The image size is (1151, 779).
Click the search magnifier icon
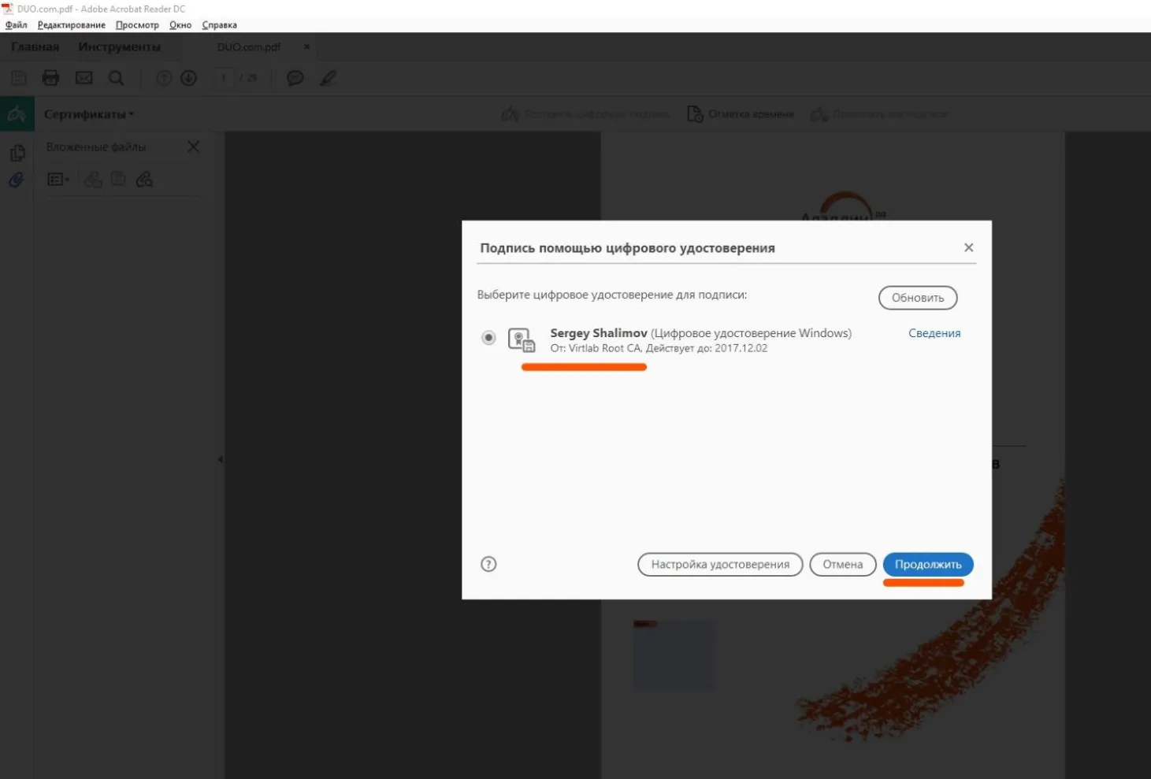[116, 78]
